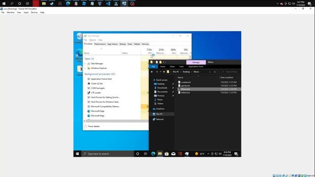Open Music in the navigation pane
315x177 pixels.
click(160, 99)
